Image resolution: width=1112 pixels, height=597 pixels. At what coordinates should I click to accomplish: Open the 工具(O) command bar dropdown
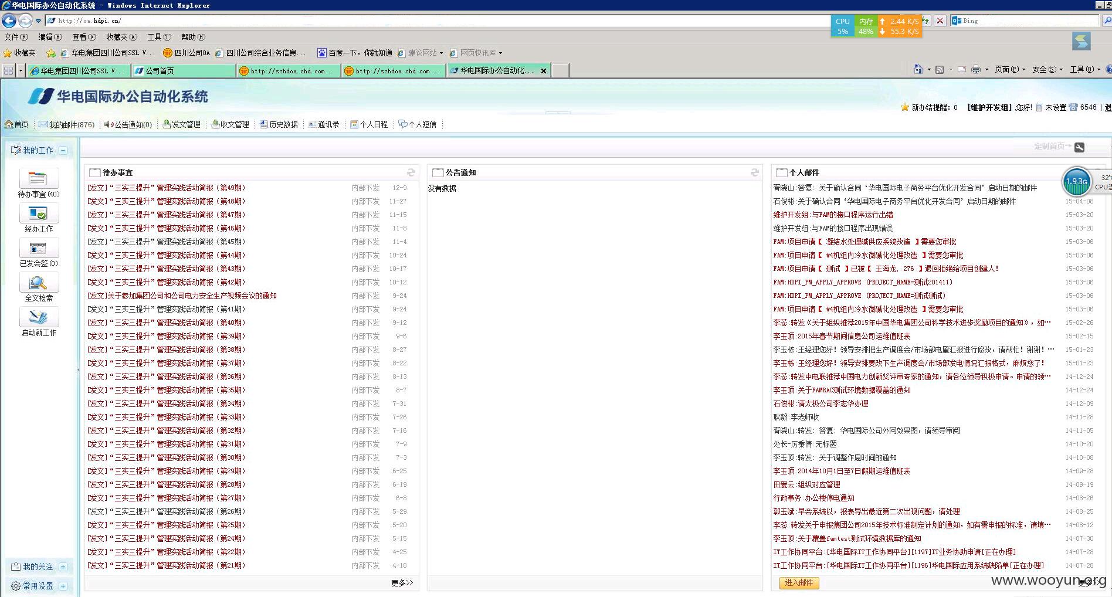(1085, 69)
